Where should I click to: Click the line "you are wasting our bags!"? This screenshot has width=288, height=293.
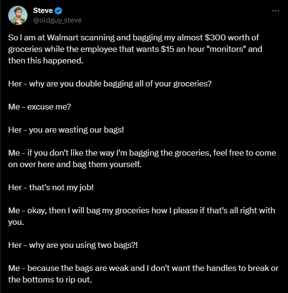coord(66,130)
